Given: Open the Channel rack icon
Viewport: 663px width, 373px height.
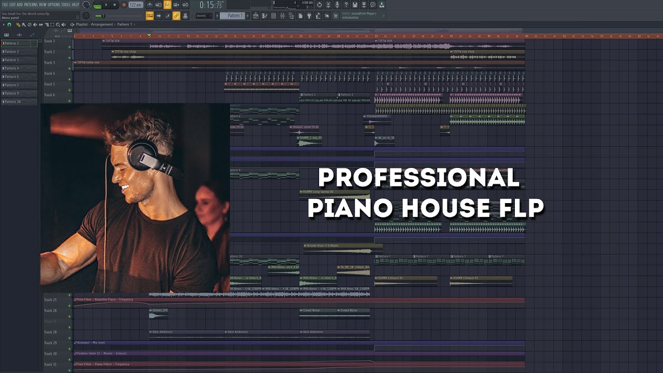Looking at the screenshot, I should (273, 16).
